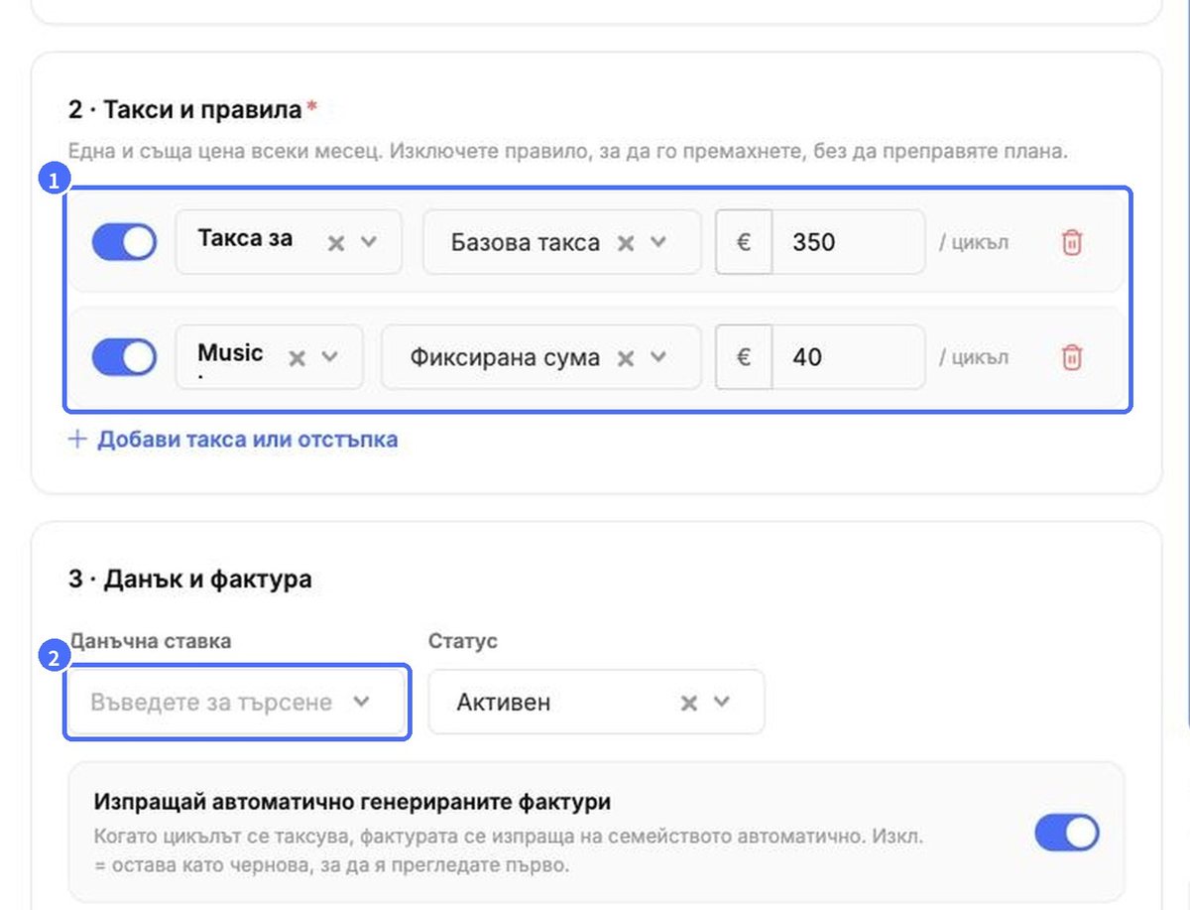Edit the 350 amount field

click(x=848, y=242)
